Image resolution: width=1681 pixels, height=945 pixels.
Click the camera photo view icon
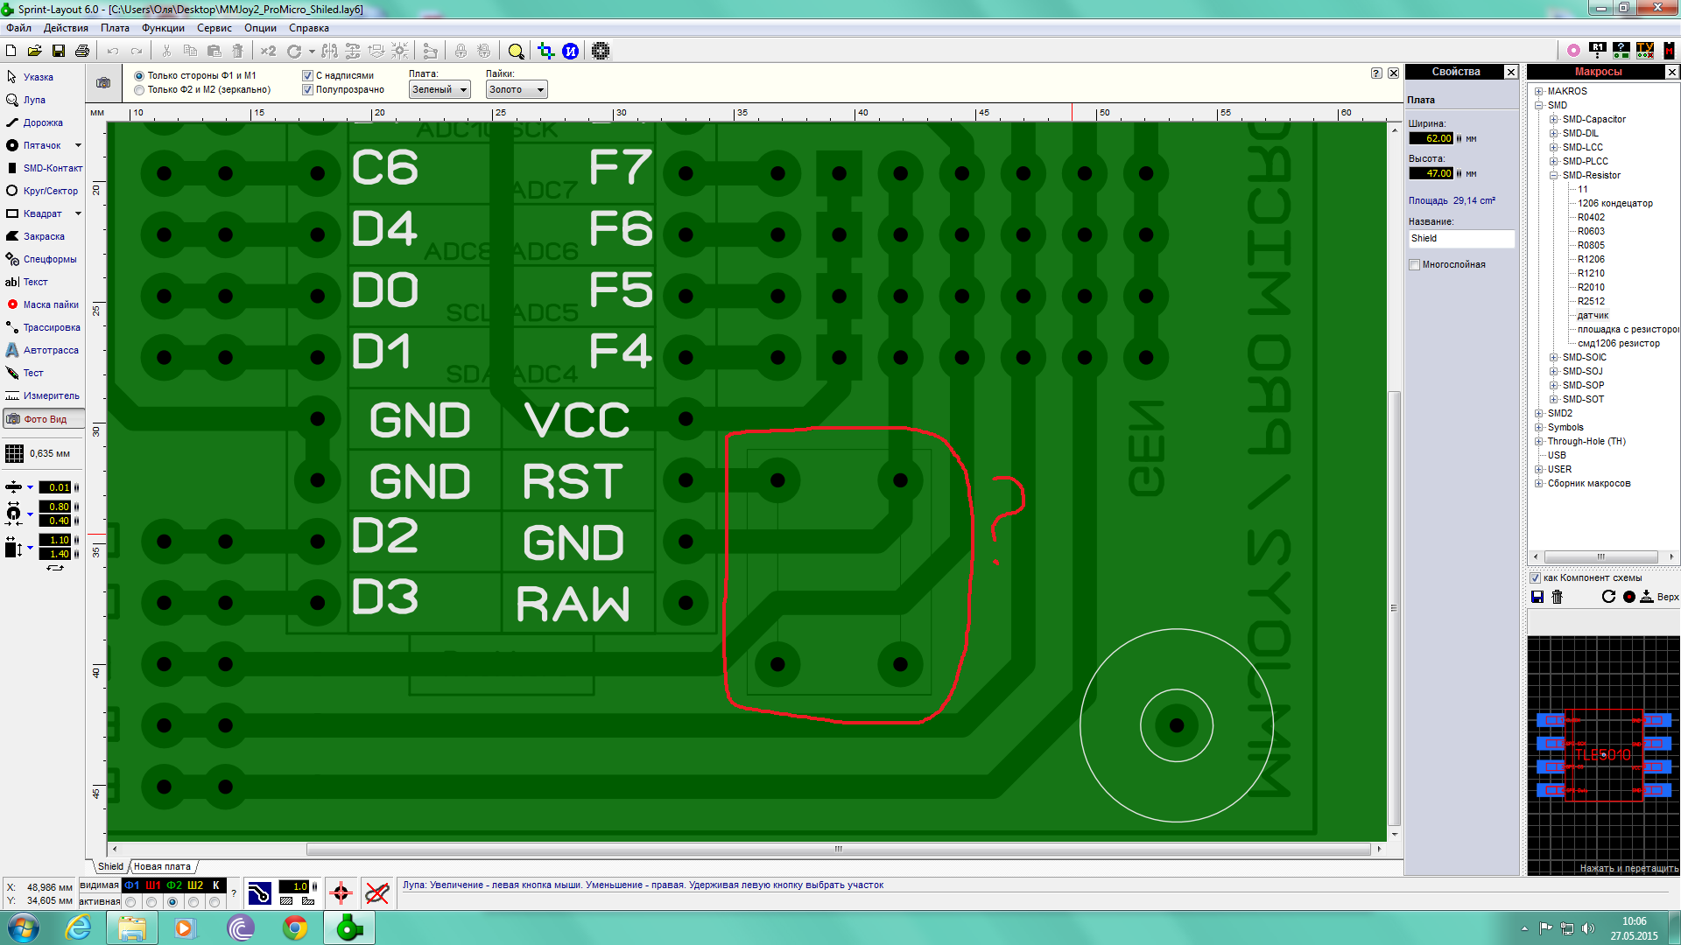point(103,83)
